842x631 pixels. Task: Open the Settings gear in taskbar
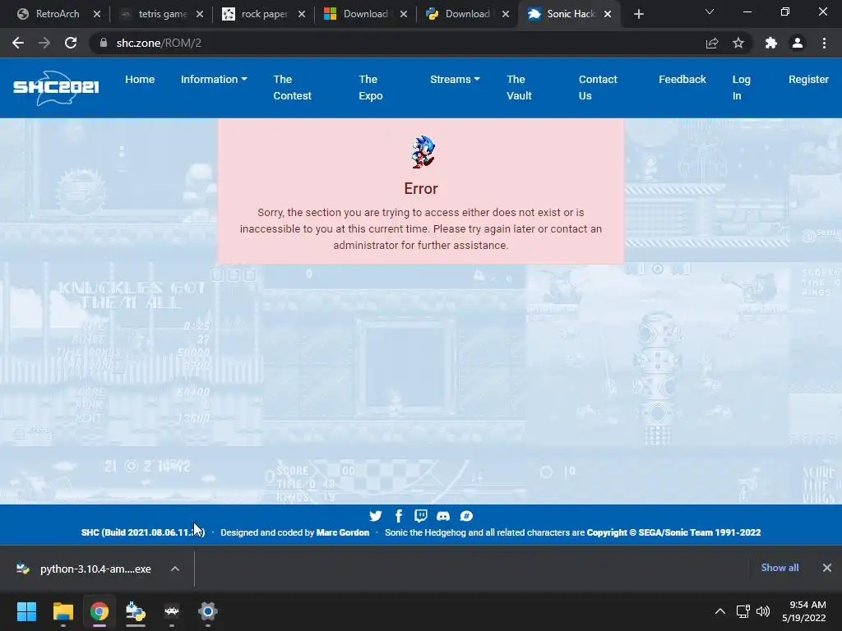pos(208,611)
